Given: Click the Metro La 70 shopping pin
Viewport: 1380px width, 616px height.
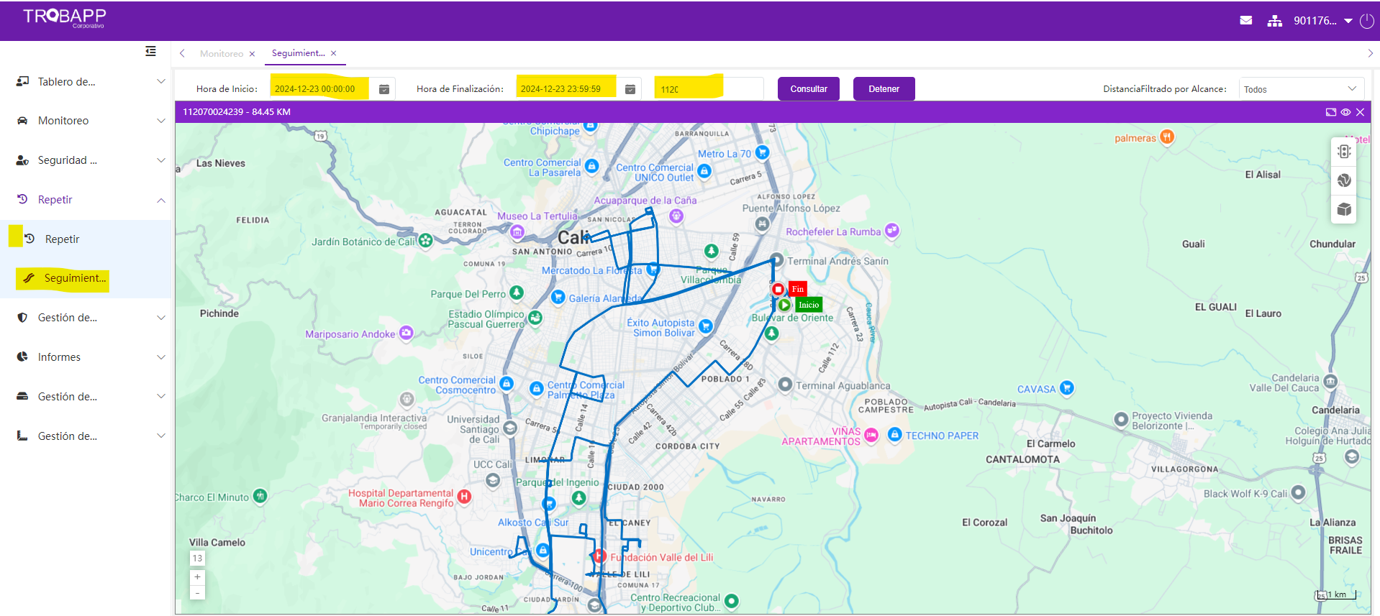Looking at the screenshot, I should [x=762, y=152].
